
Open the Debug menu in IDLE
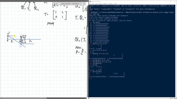[100, 4]
